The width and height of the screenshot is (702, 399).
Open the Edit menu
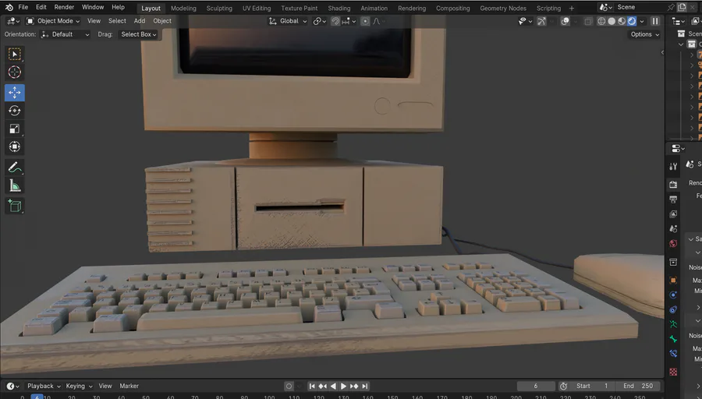[41, 7]
